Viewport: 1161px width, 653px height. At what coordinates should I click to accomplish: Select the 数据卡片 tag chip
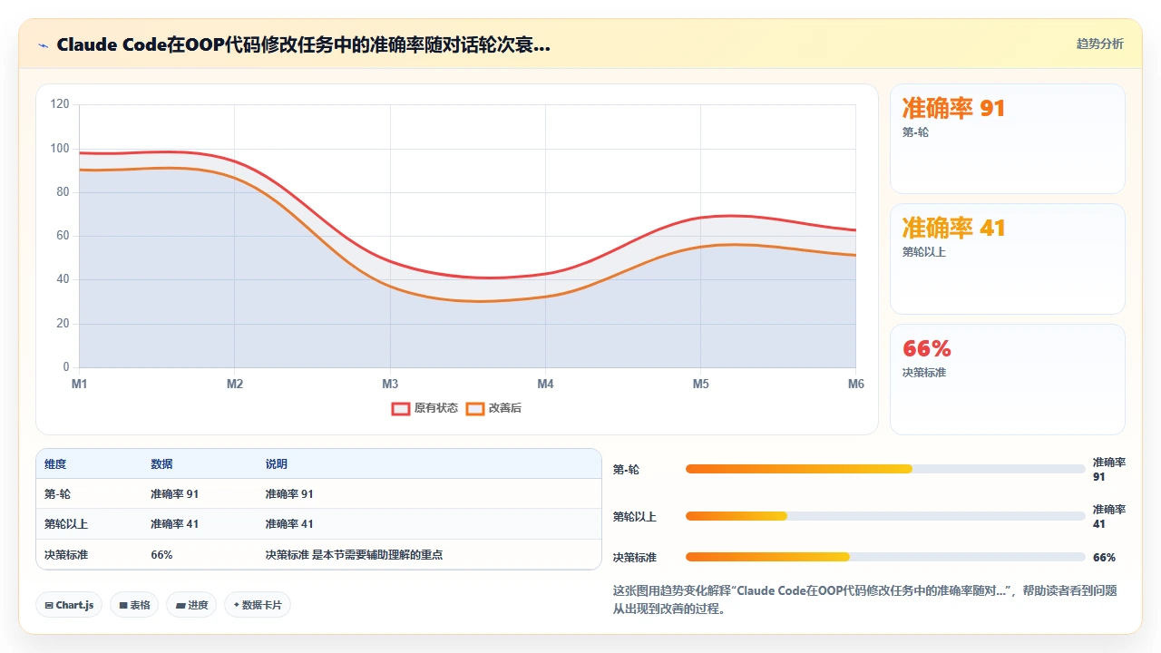(258, 605)
